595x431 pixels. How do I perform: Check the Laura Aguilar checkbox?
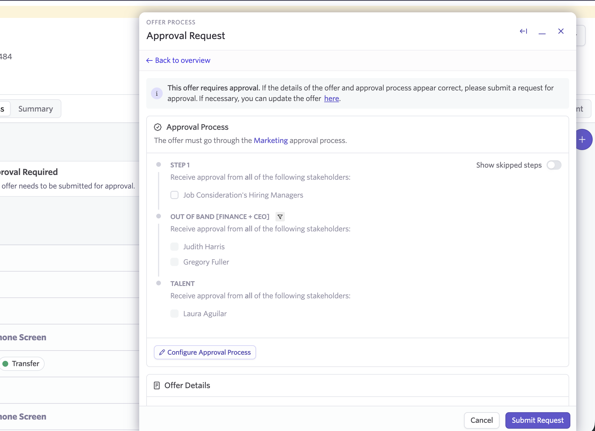pyautogui.click(x=174, y=314)
